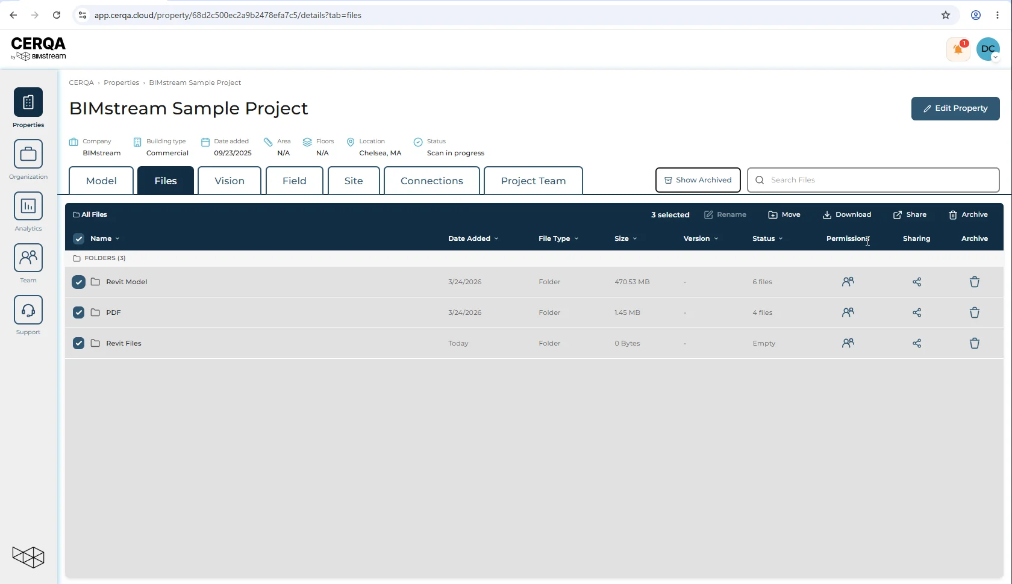Reload the browser page
This screenshot has width=1012, height=584.
[x=57, y=15]
